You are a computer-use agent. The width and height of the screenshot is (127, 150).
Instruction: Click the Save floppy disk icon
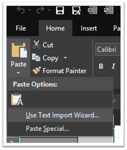pyautogui.click(x=60, y=10)
